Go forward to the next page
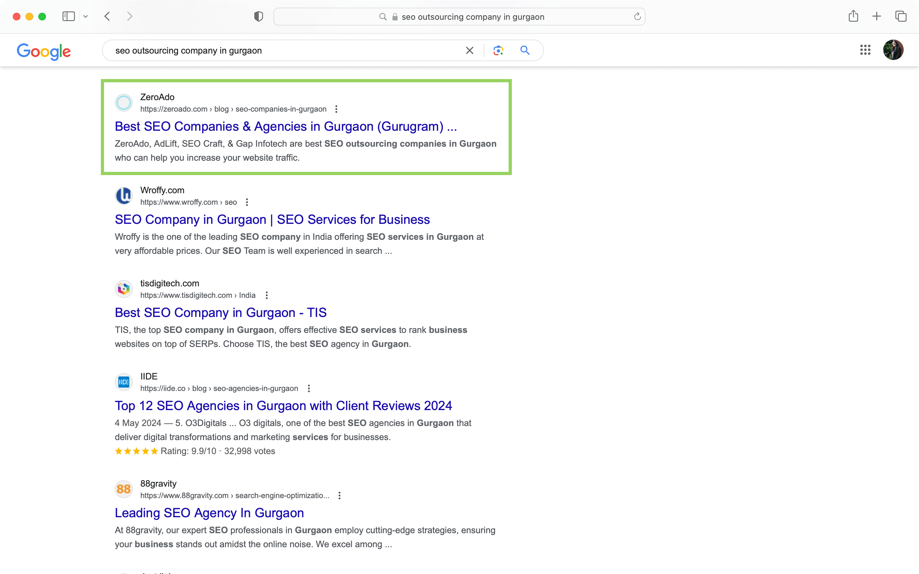 pos(130,16)
